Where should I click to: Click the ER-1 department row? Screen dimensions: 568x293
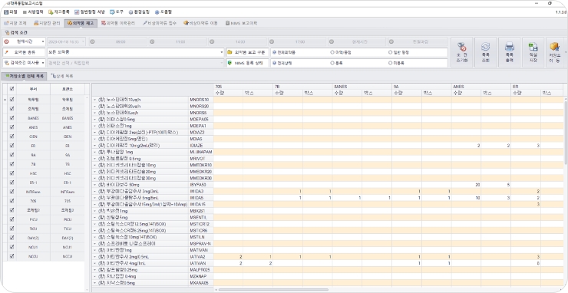point(44,183)
